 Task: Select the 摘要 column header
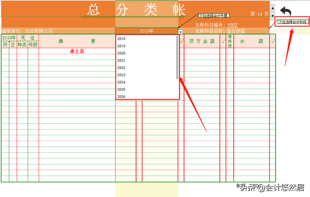(x=77, y=41)
